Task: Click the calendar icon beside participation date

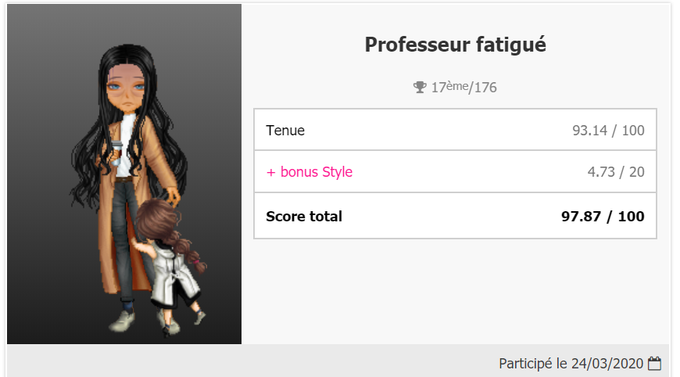Action: click(x=654, y=363)
